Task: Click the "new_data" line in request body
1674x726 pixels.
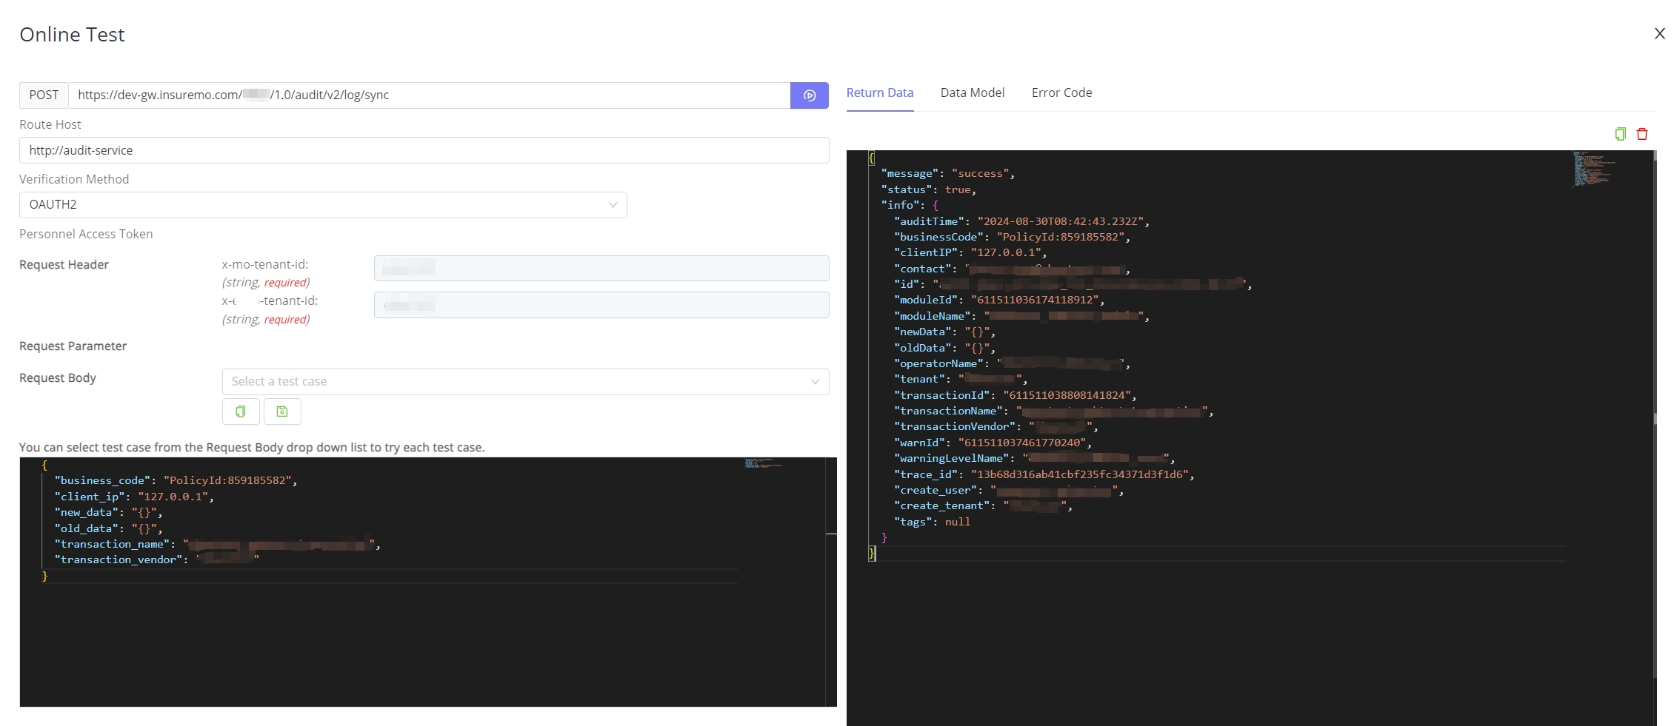Action: [108, 513]
